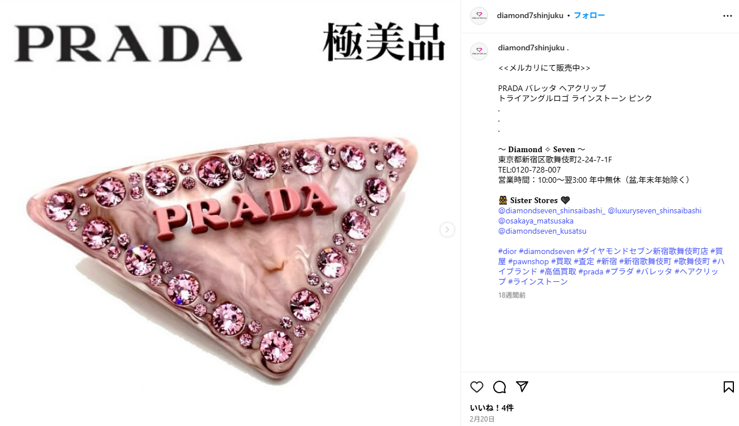The width and height of the screenshot is (739, 426).
Task: Visit the @luxuryseven_shinsaibashi profile link
Action: click(655, 210)
